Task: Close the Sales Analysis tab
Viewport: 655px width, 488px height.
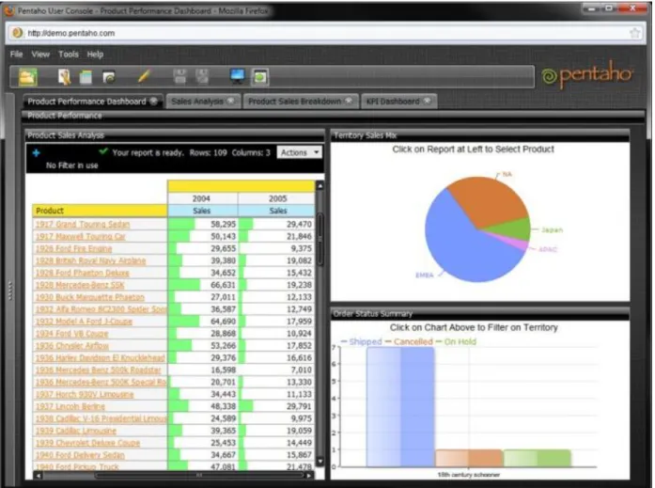Action: click(230, 102)
